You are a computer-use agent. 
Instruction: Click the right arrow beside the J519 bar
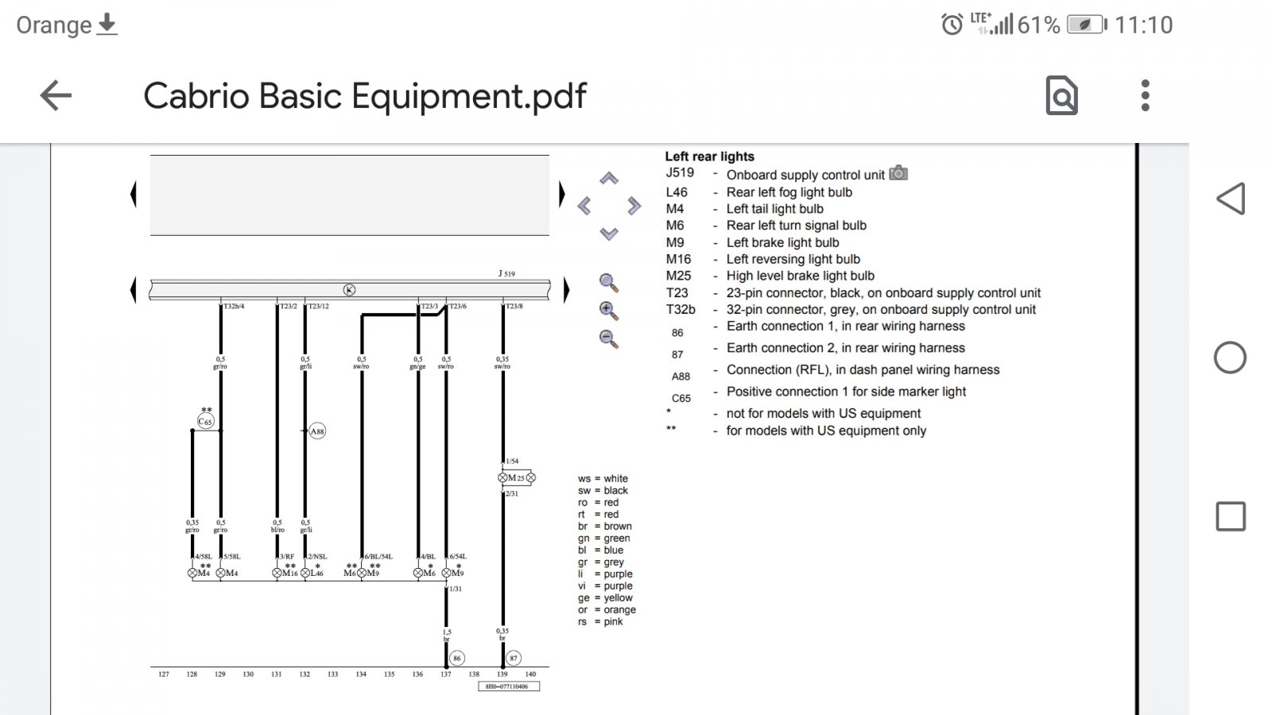pos(565,290)
